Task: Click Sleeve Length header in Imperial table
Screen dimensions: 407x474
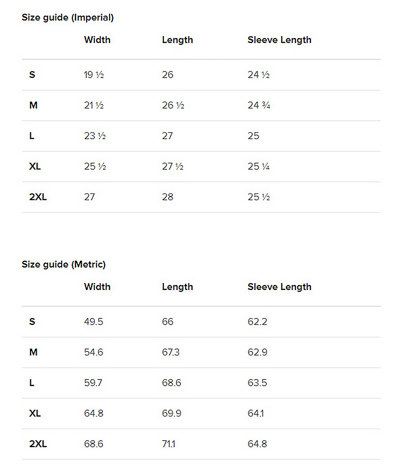Action: [x=279, y=40]
